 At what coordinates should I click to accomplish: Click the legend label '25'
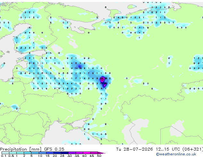point(62,156)
